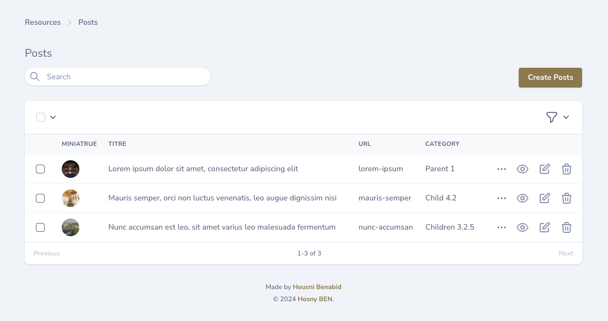Tick the nunc-accumsan row checkbox
608x321 pixels.
click(x=40, y=227)
